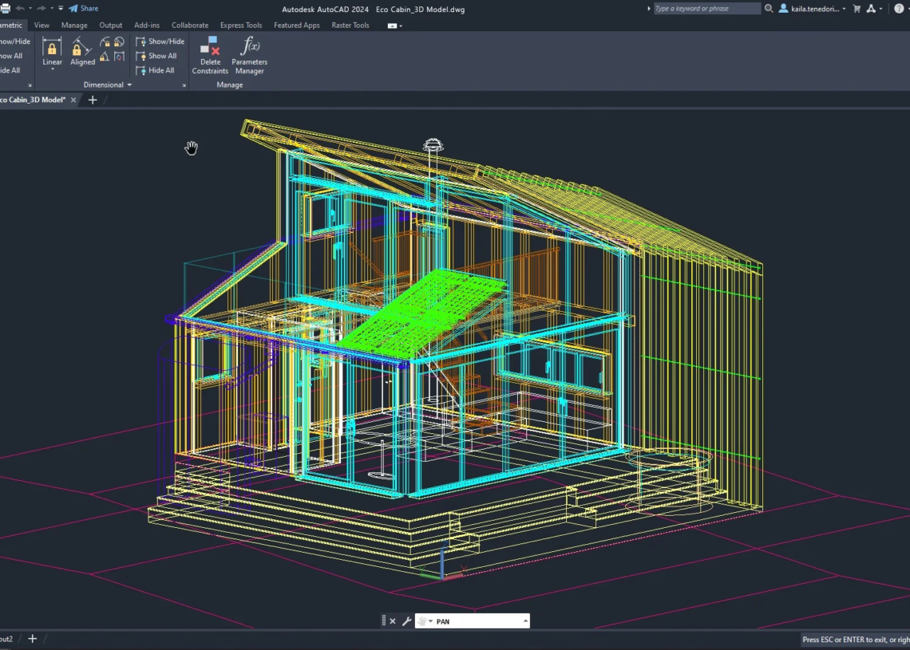Image resolution: width=910 pixels, height=650 pixels.
Task: Open the Help question mark icon
Action: [898, 9]
